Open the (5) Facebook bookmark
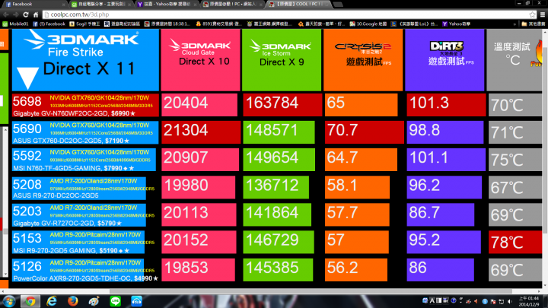Image resolution: width=548 pixels, height=308 pixels. [49, 24]
